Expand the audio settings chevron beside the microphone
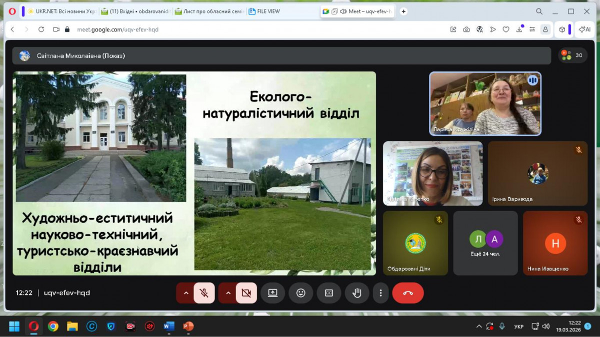The width and height of the screenshot is (600, 337). [x=186, y=293]
